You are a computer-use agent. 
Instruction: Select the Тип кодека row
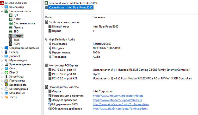[59, 57]
